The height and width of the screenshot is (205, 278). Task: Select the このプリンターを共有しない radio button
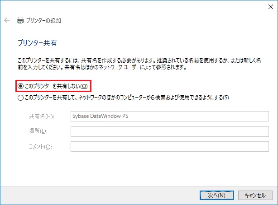[20, 86]
